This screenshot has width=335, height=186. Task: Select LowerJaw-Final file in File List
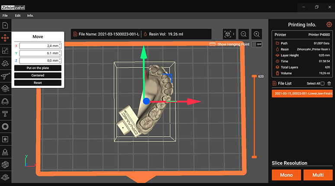tap(302, 93)
